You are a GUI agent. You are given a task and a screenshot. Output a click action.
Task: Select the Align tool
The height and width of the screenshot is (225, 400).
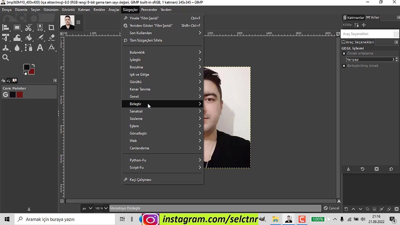click(6, 28)
